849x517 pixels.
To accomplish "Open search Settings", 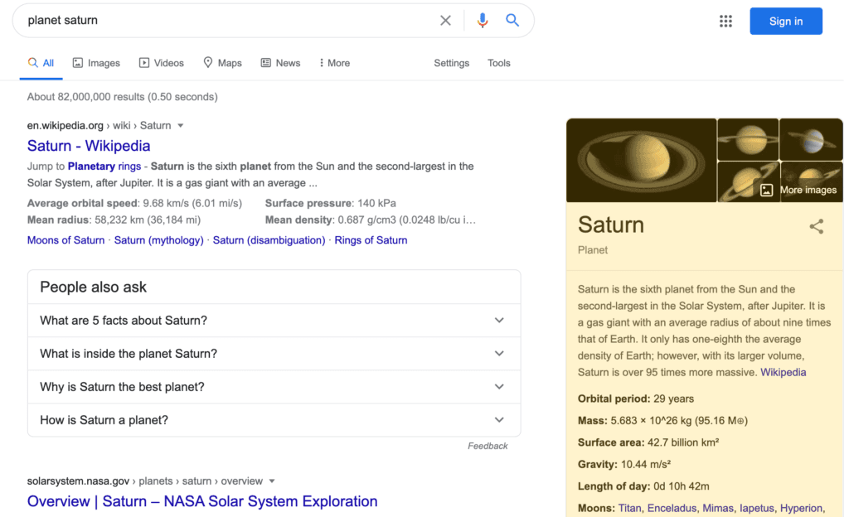I will pyautogui.click(x=452, y=63).
